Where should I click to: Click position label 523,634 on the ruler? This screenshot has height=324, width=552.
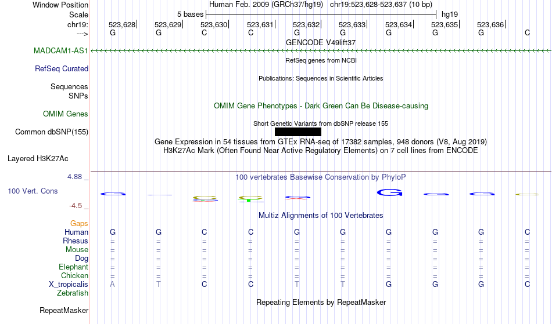[x=399, y=24]
